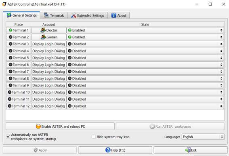Click the Doctor account user icon
The height and width of the screenshot is (156, 229).
43,30
